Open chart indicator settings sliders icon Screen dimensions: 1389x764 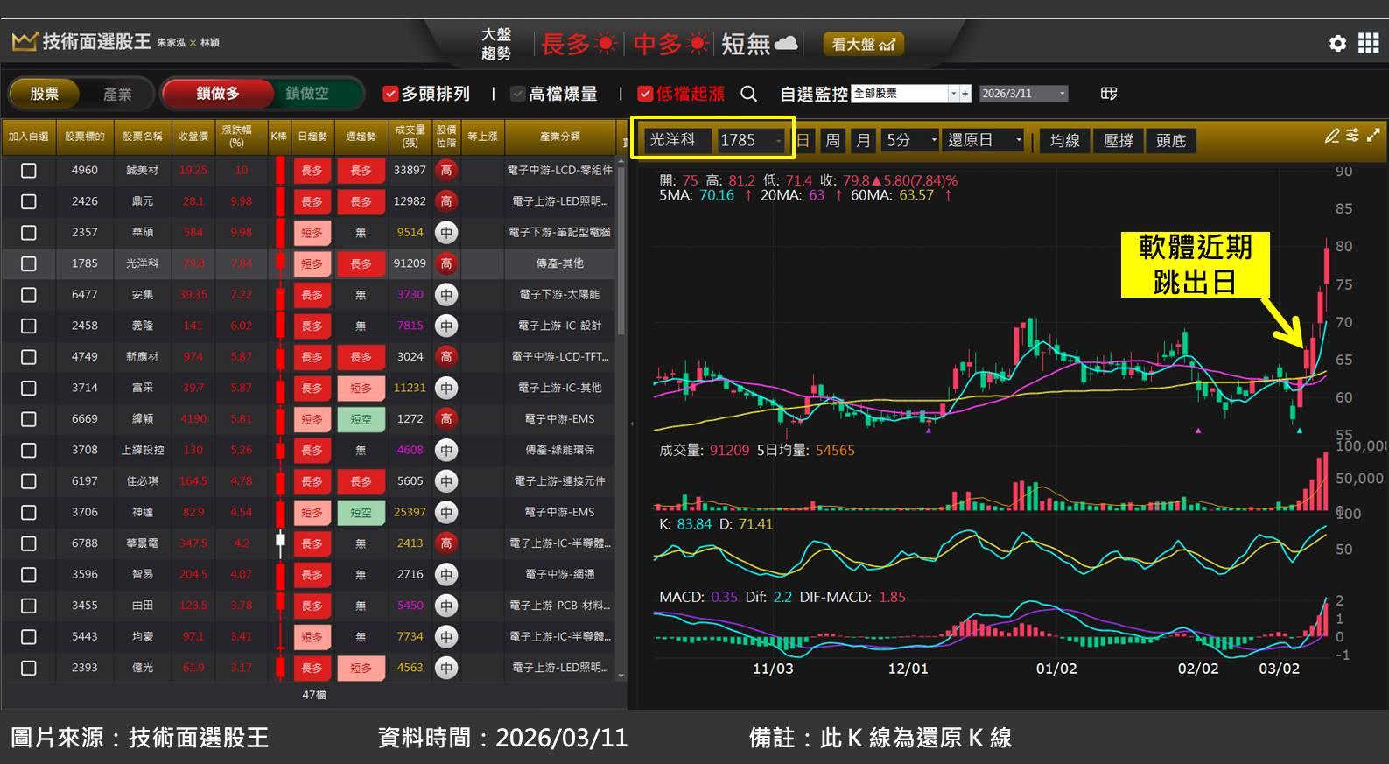[x=1352, y=136]
